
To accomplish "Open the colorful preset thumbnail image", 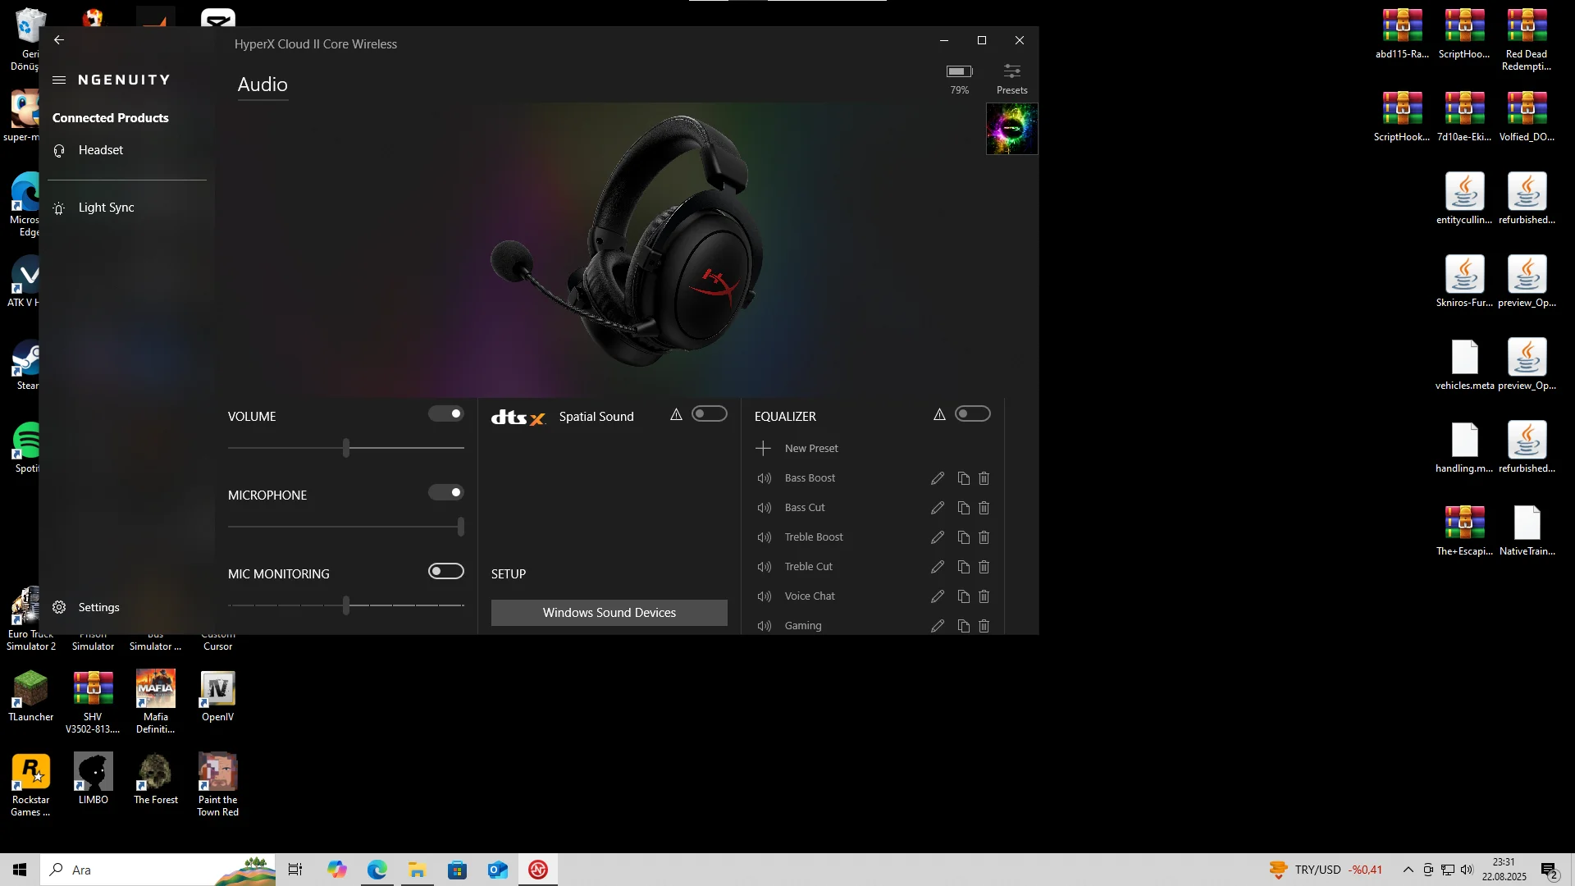I will point(1011,129).
